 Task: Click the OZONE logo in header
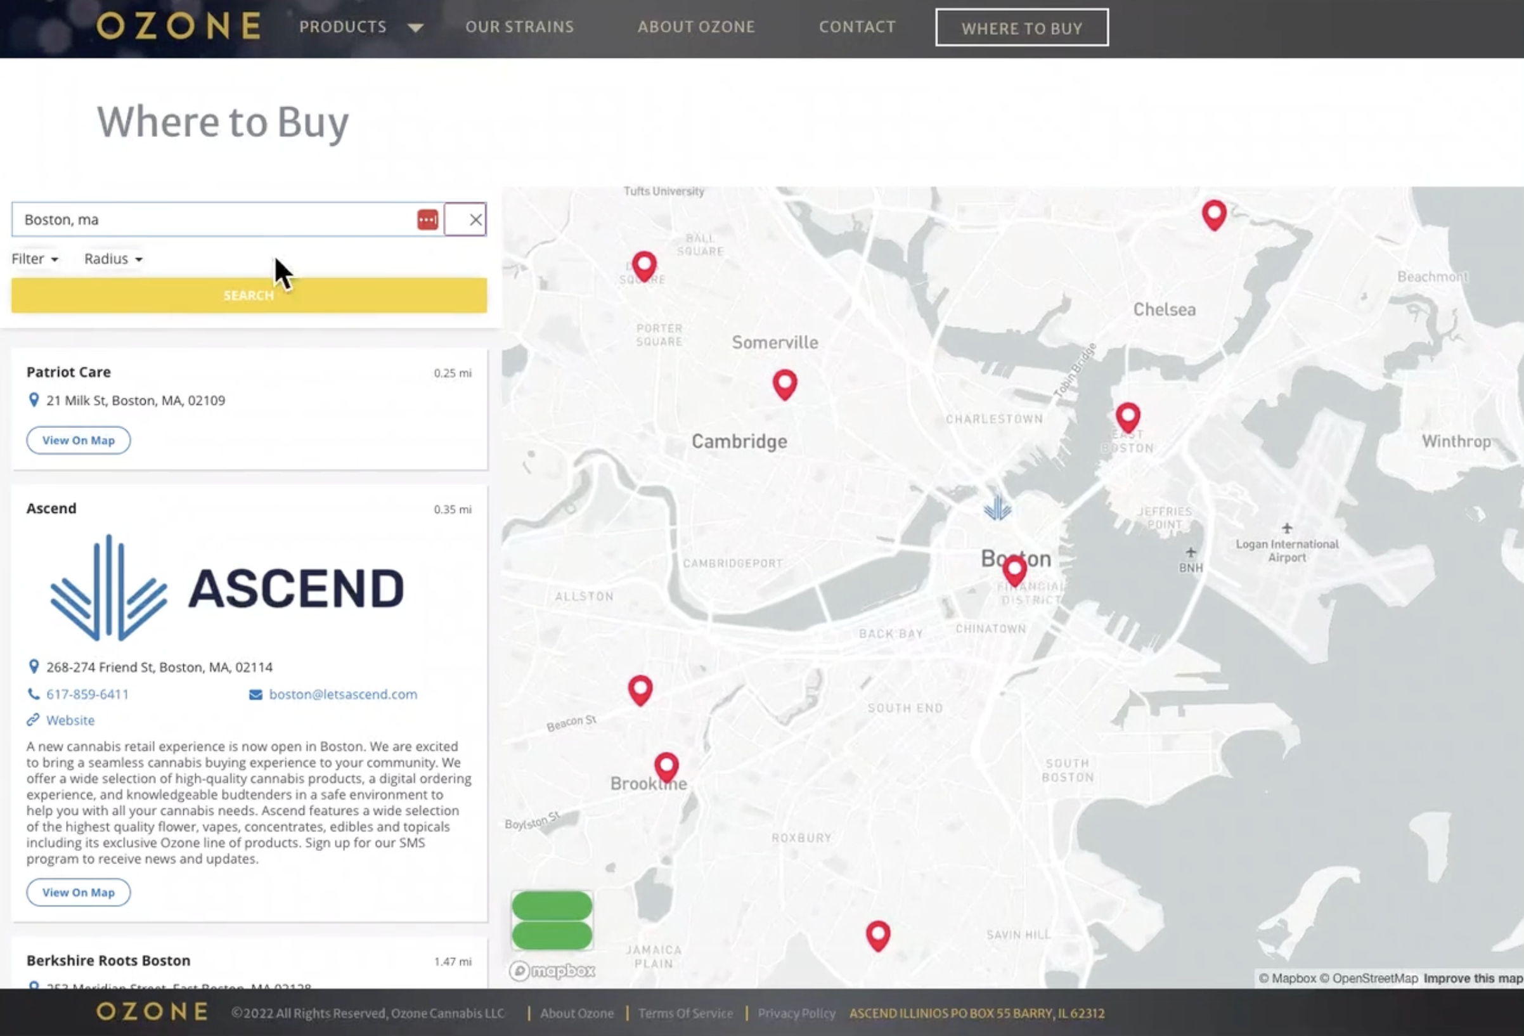[x=178, y=26]
